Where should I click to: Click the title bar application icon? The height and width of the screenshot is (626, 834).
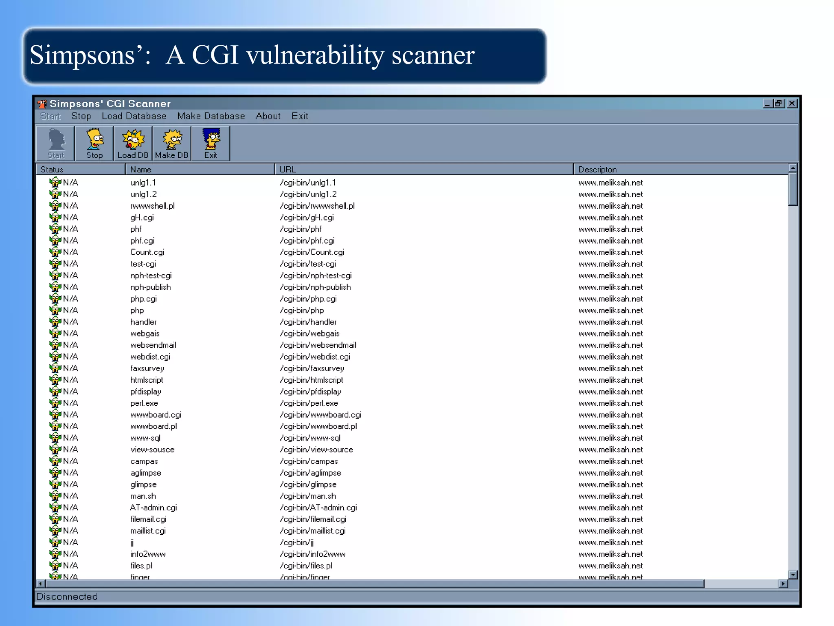42,104
